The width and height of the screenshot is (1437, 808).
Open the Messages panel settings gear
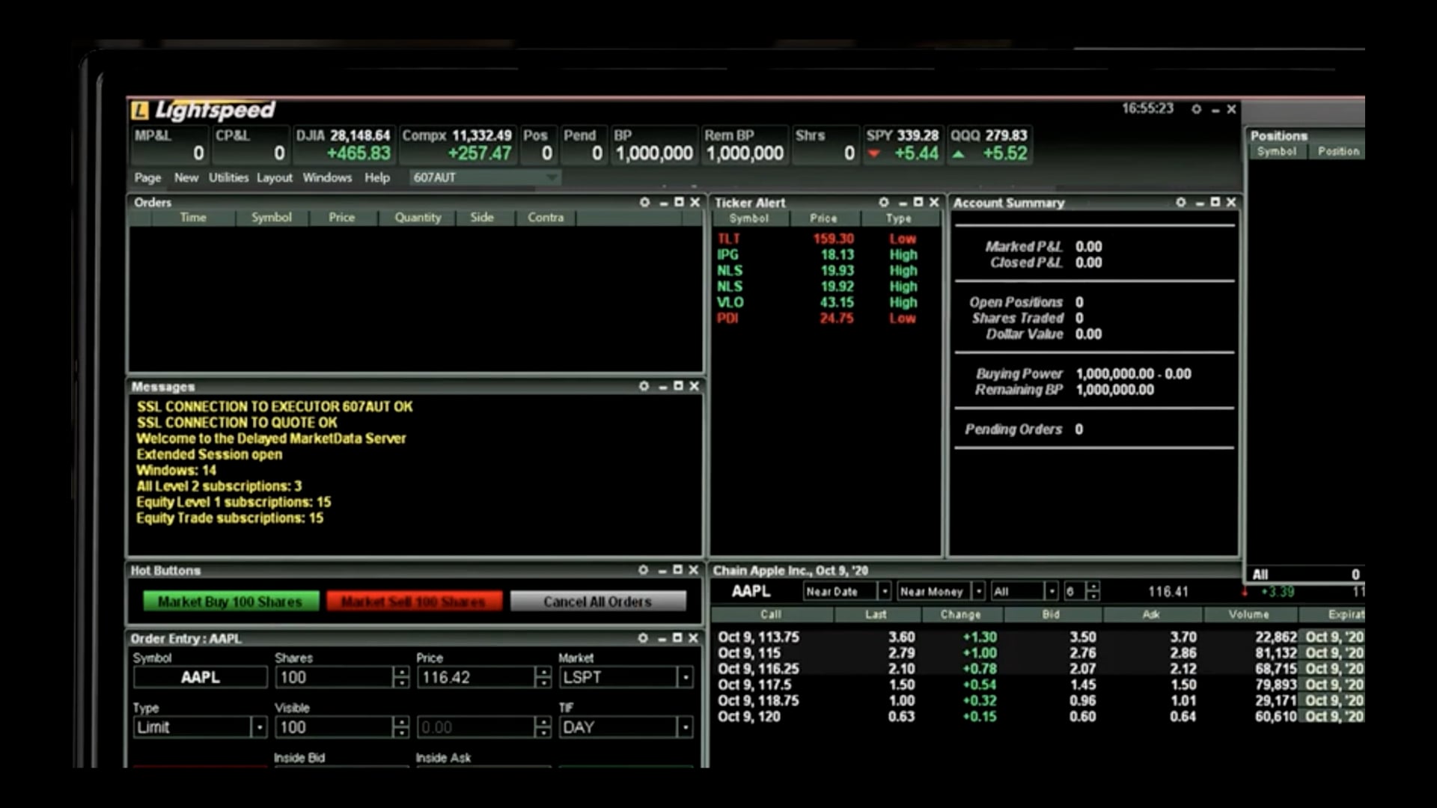(x=644, y=386)
